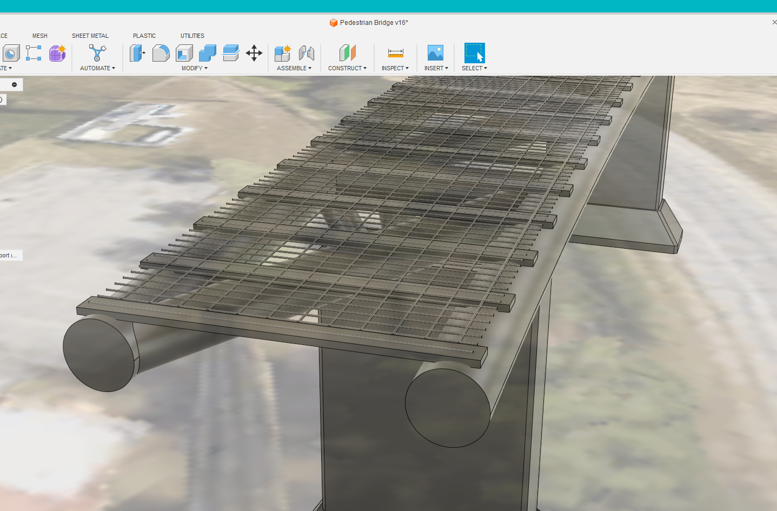The width and height of the screenshot is (777, 511).
Task: Open the Joint tool
Action: pos(307,53)
